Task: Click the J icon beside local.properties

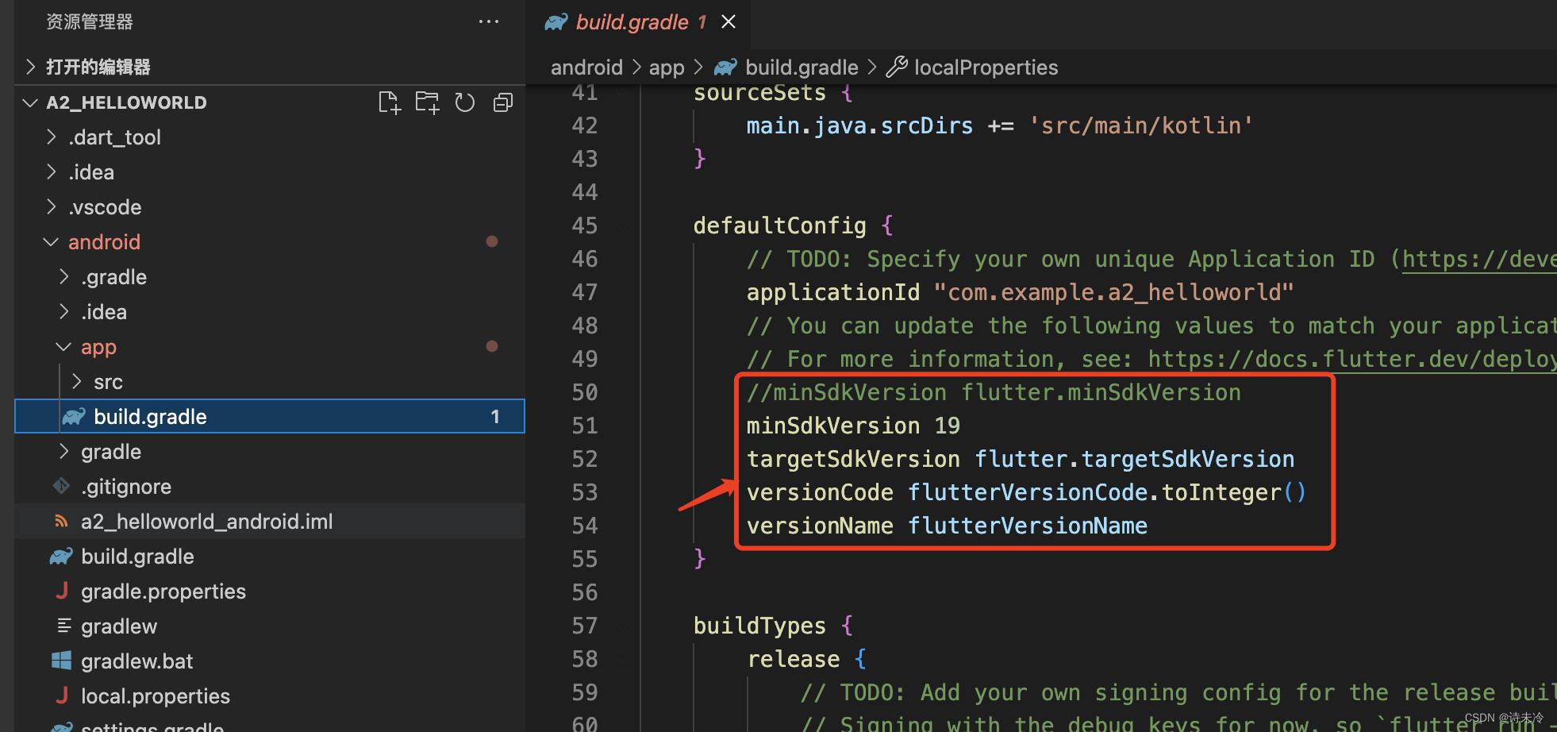Action: (x=62, y=695)
